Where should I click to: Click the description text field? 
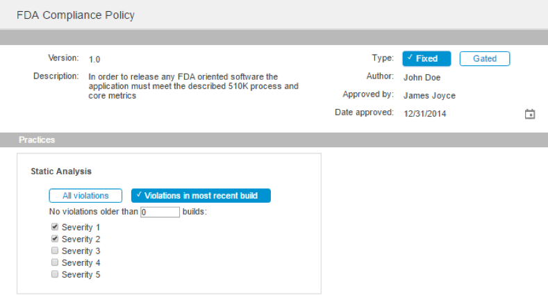(x=193, y=86)
